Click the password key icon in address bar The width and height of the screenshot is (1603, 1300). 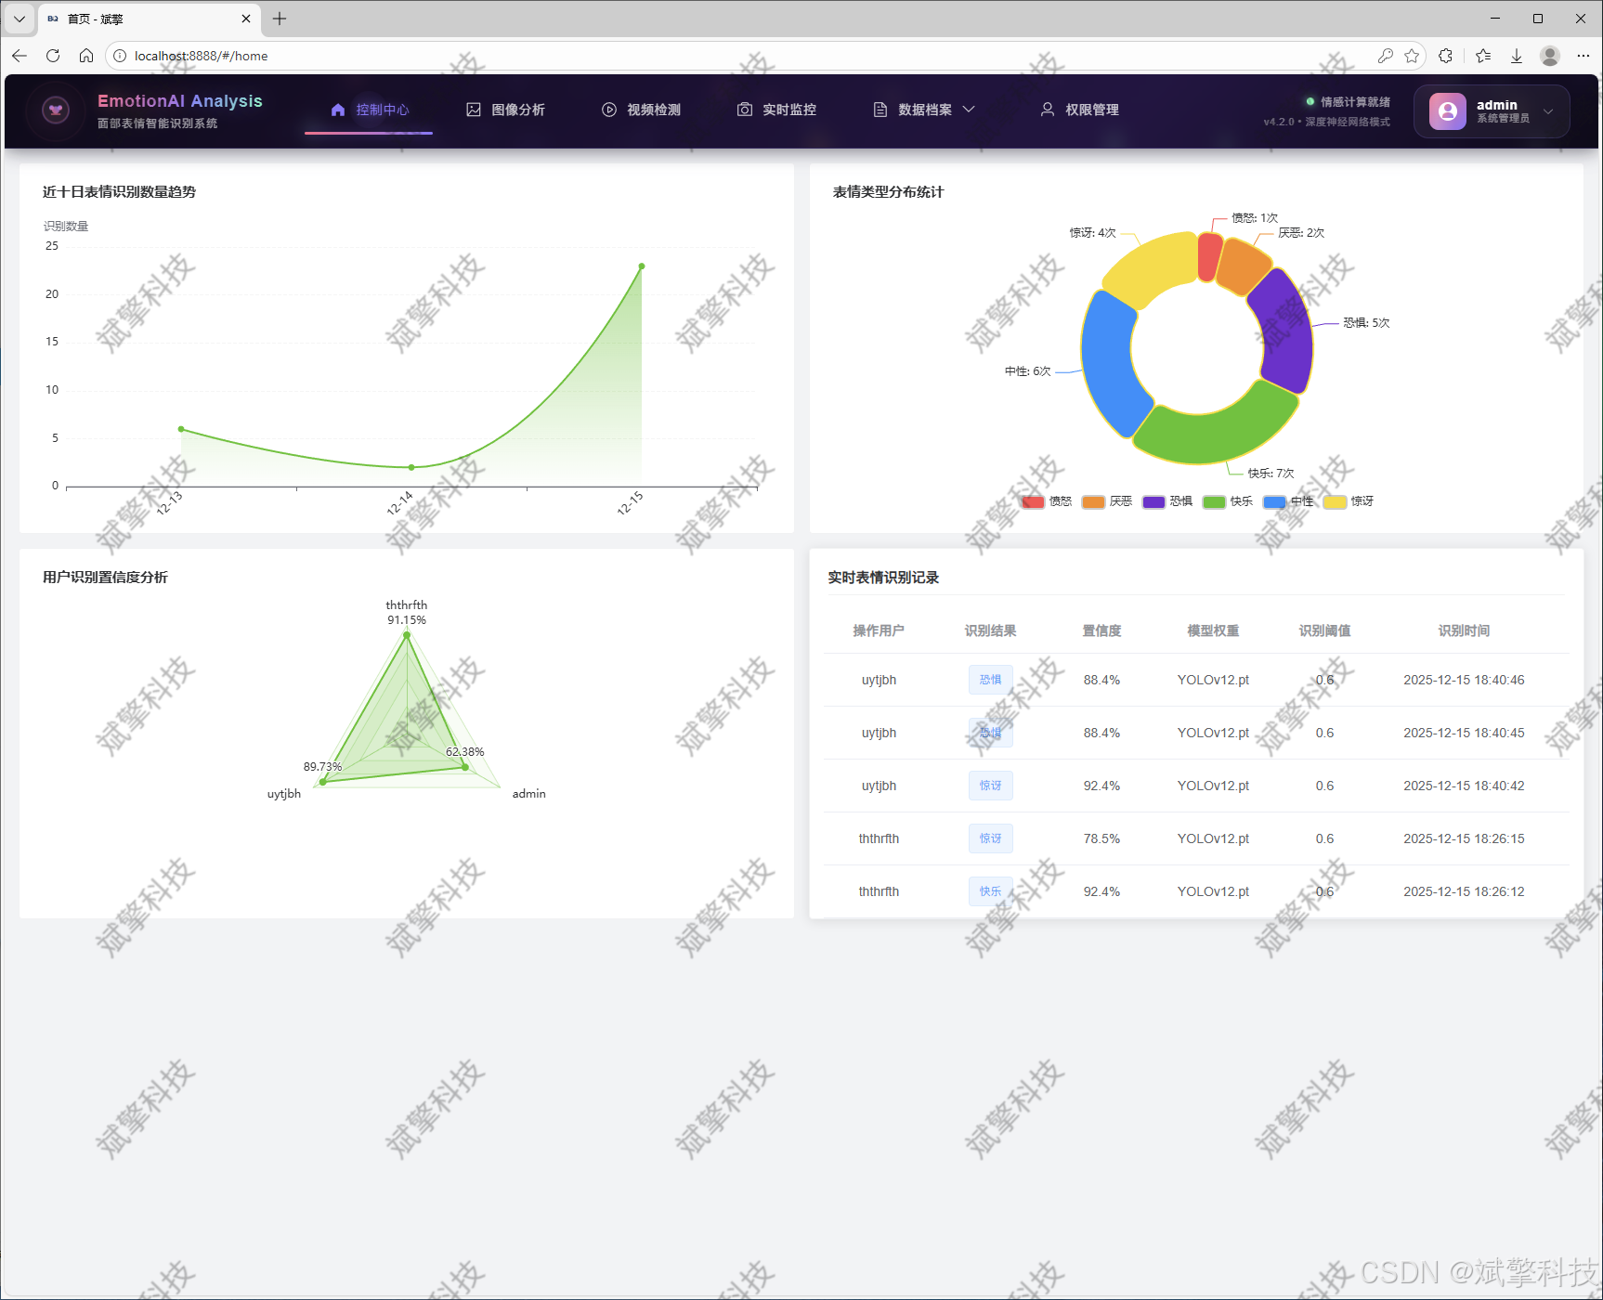point(1385,56)
